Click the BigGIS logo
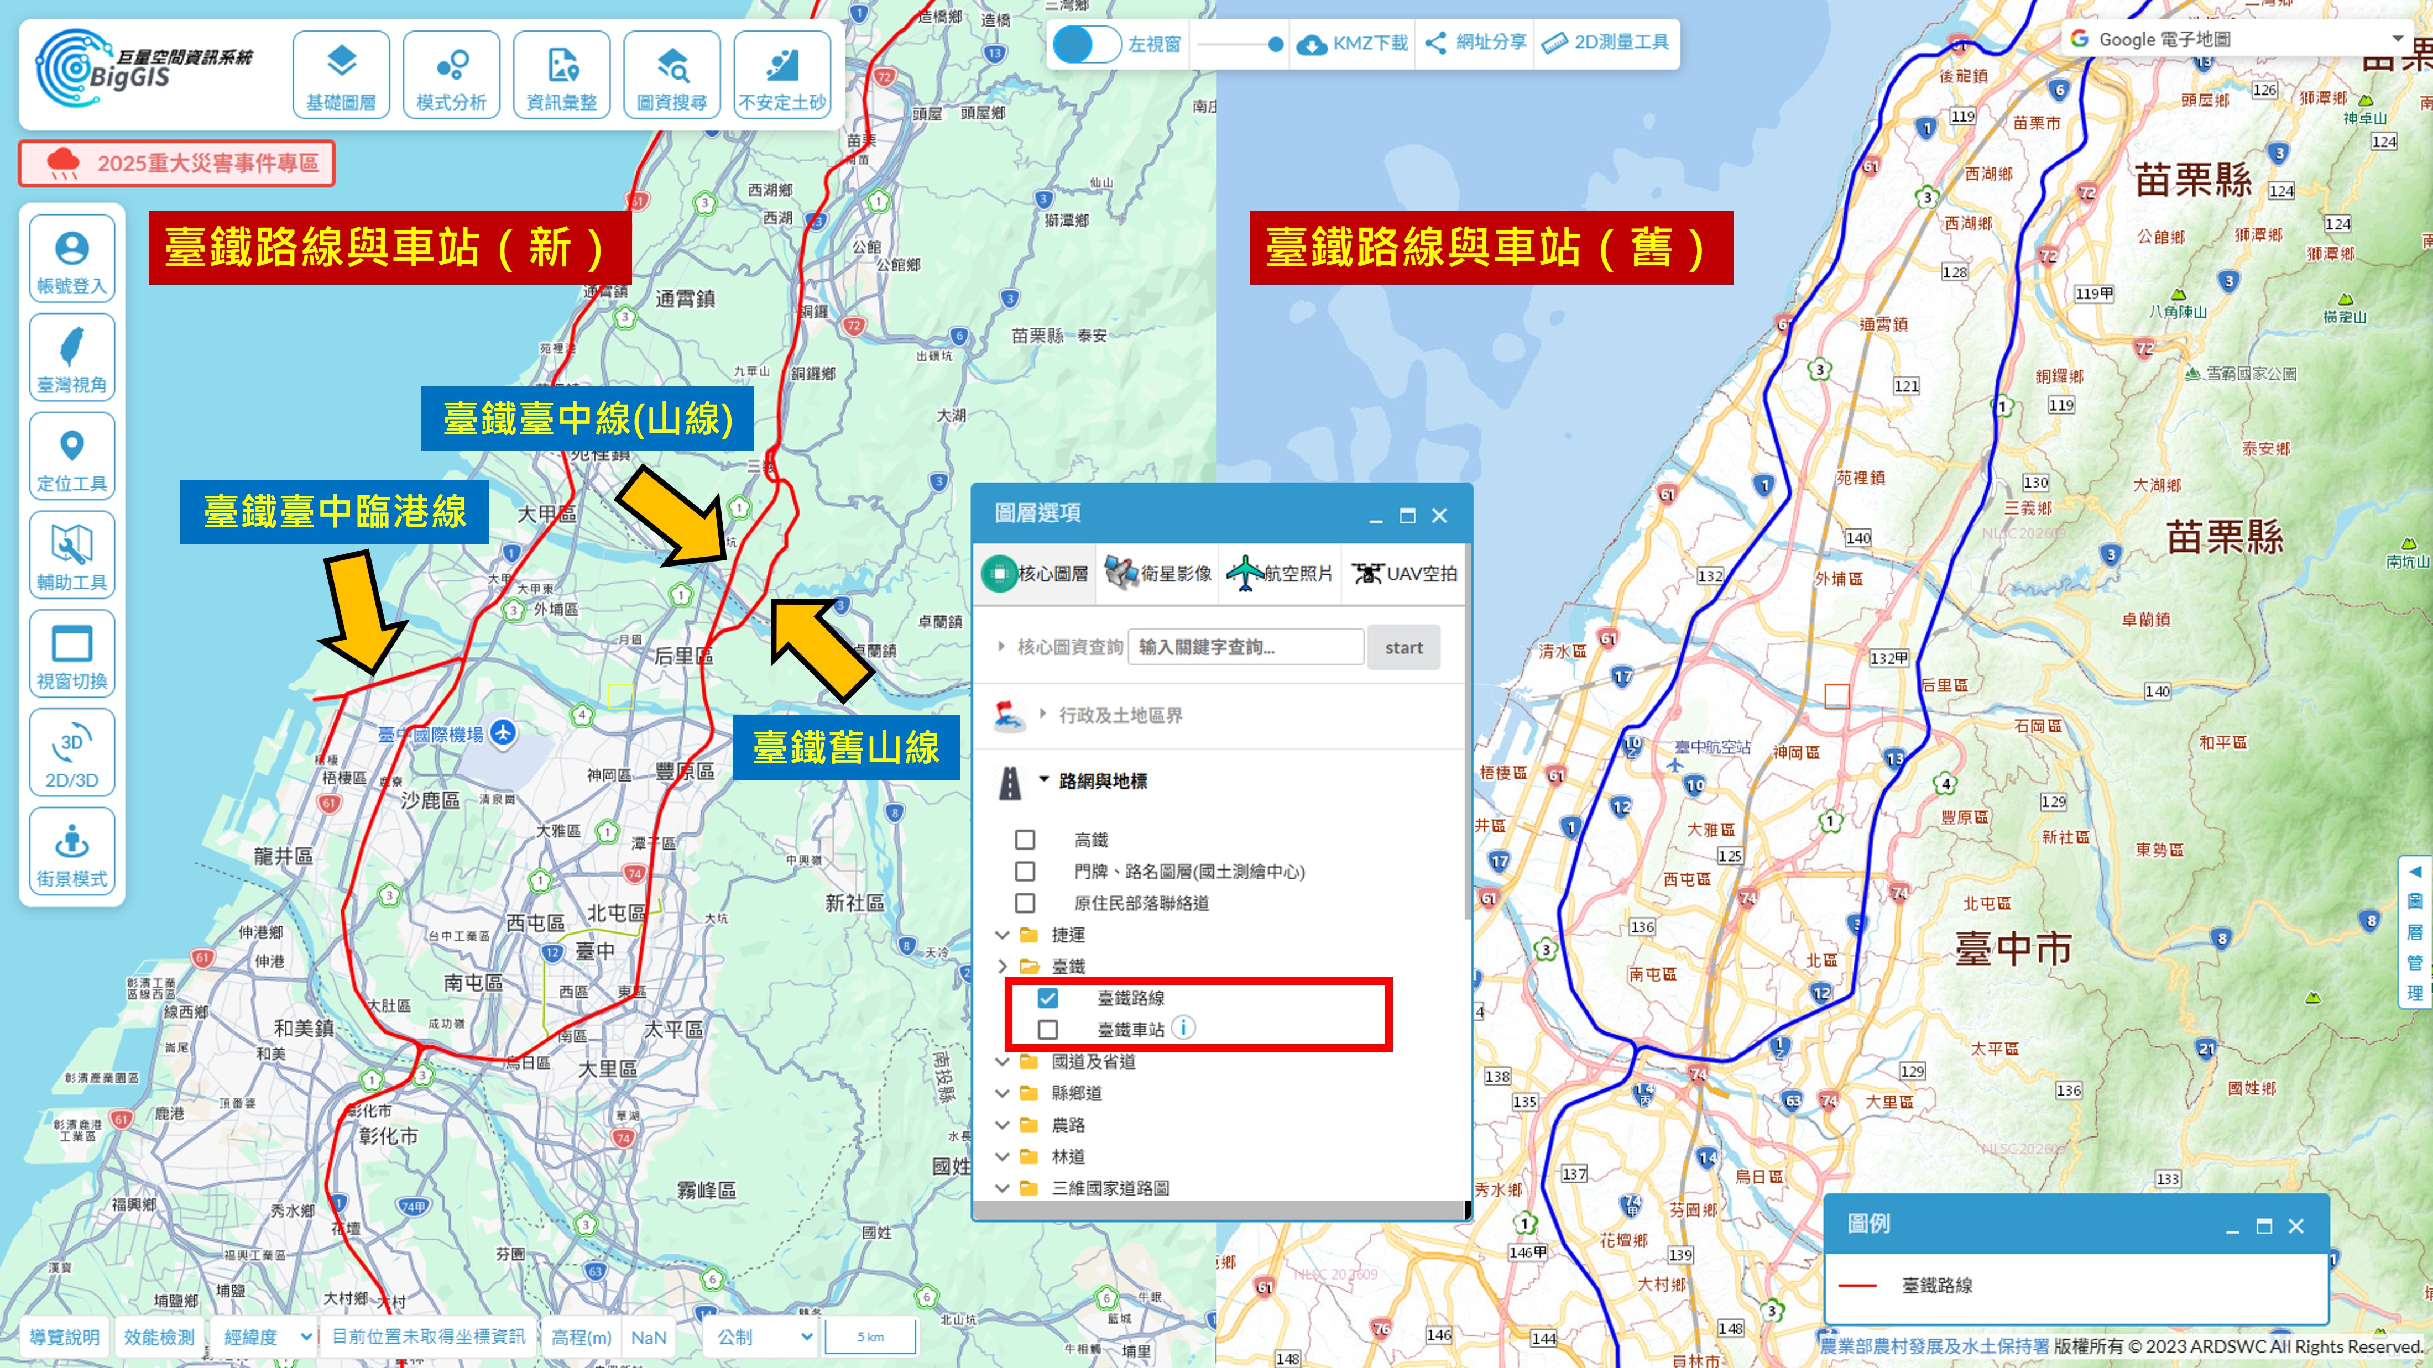Screen dimensions: 2433x1368 [144, 68]
